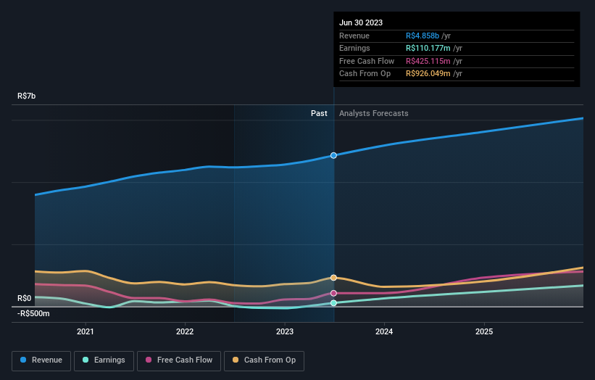The height and width of the screenshot is (380, 595).
Task: Click the Earnings row label in tooltip
Action: click(354, 48)
